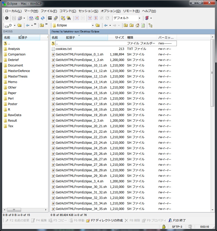The image size is (217, 231).
Task: Open the コマンド(C) menu
Action: 68,11
